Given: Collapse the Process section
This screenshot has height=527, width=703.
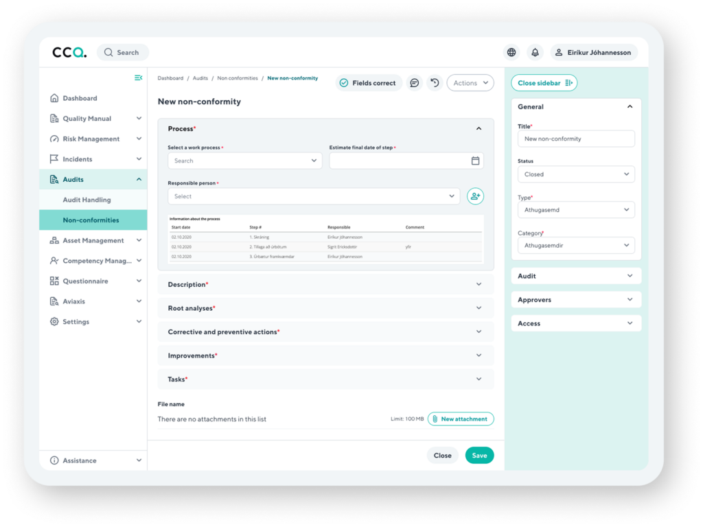Looking at the screenshot, I should click(479, 129).
